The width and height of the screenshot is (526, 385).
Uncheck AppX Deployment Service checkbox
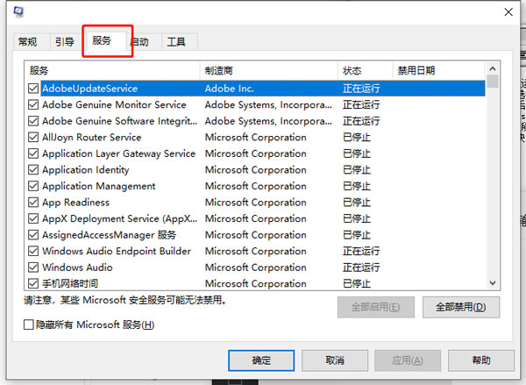[x=33, y=218]
